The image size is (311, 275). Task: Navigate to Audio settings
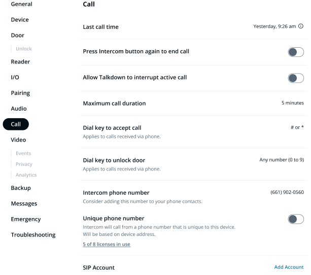[19, 109]
